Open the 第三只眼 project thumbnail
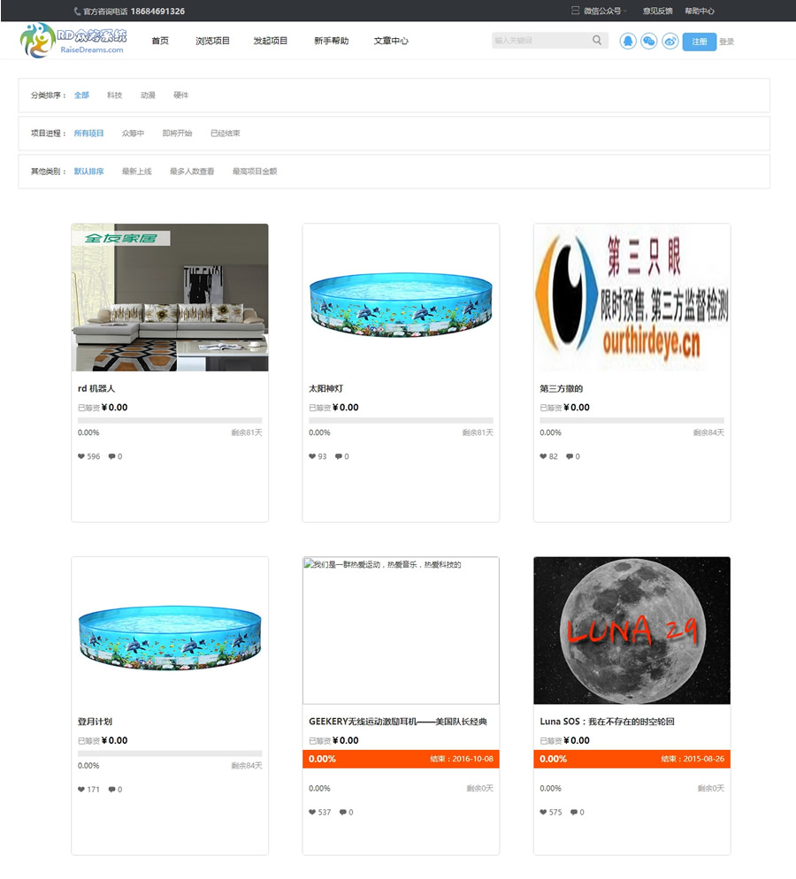The height and width of the screenshot is (879, 796). coord(631,297)
